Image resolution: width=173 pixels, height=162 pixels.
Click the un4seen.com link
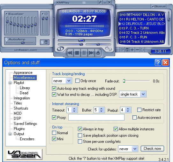pyautogui.click(x=26, y=50)
